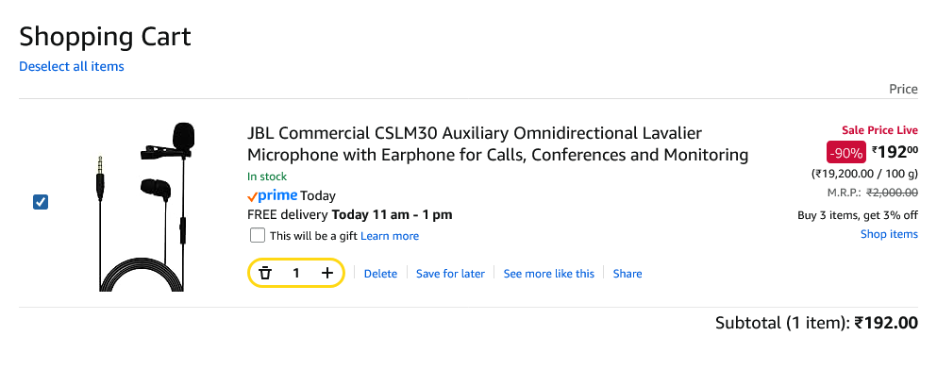Click the "Buy 3 items, get 3% off" text
This screenshot has height=370, width=937.
858,215
